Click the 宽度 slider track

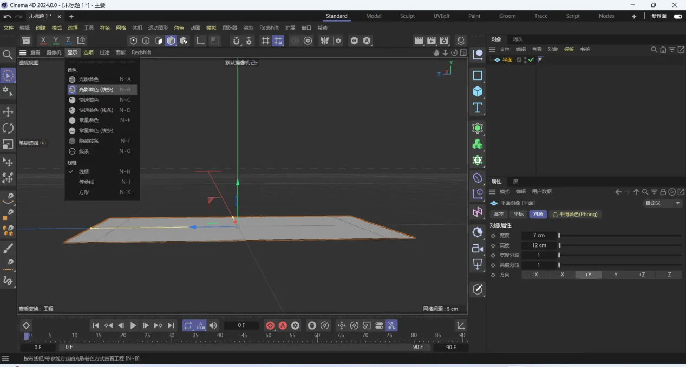pos(619,236)
